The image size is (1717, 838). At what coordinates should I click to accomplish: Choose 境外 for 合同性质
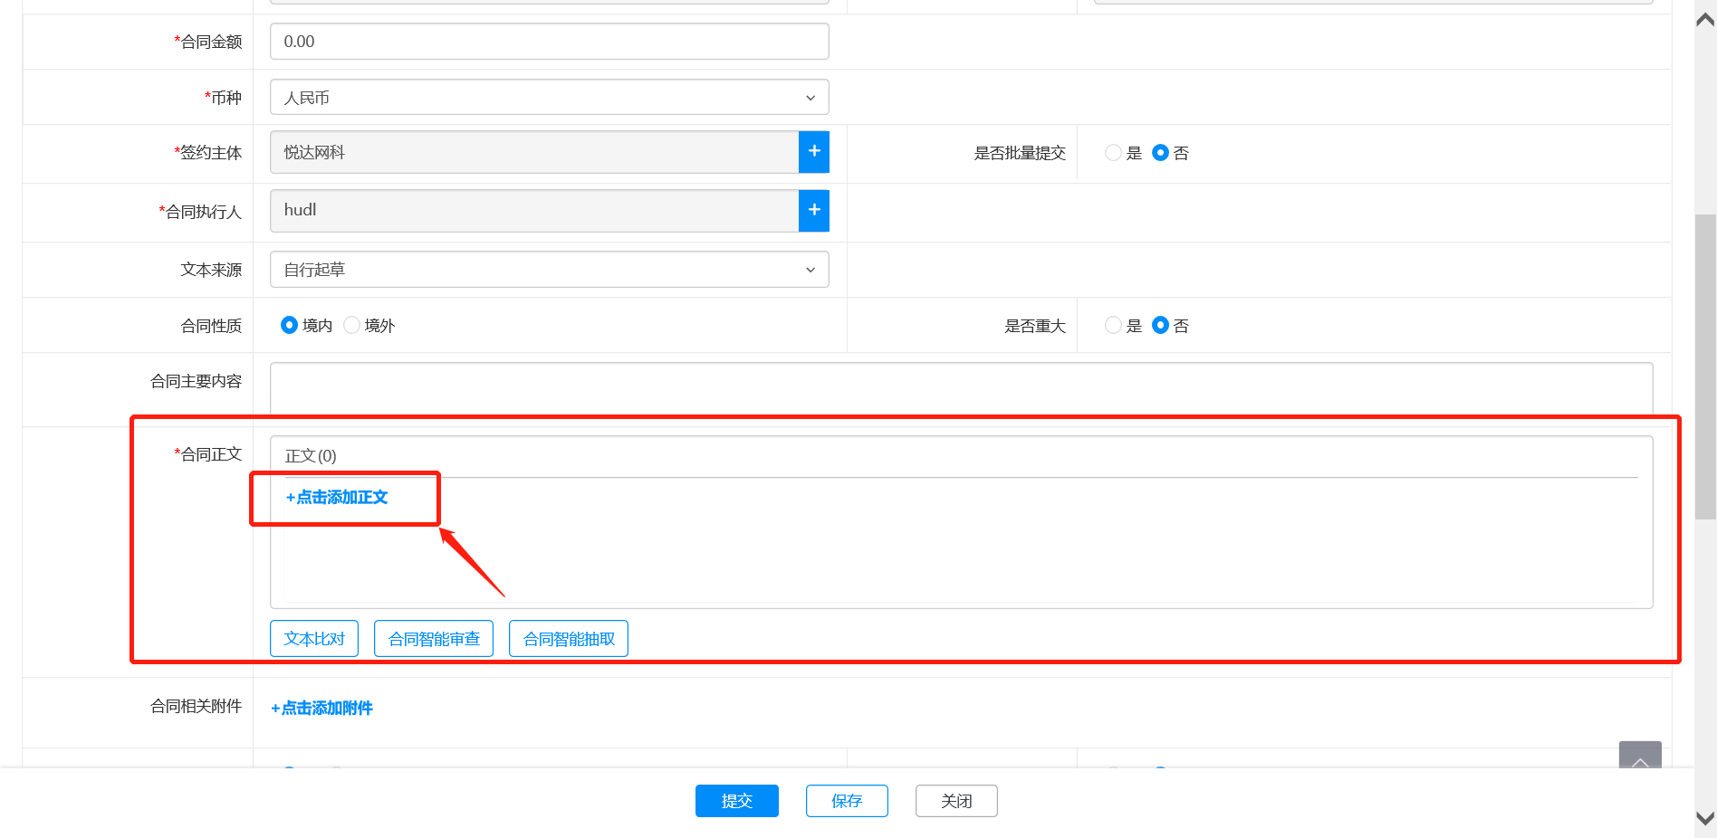pos(352,325)
